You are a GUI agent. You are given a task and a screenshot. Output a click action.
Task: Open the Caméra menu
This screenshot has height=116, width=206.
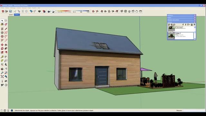(19, 8)
